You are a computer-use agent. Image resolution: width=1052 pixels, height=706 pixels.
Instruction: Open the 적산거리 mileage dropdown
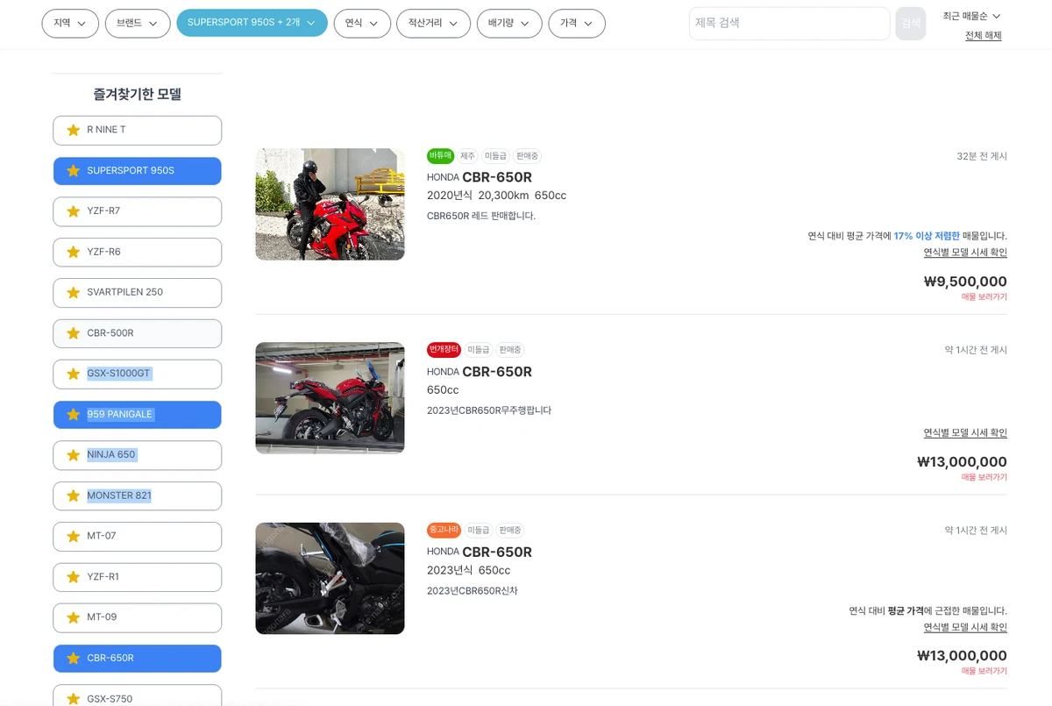click(433, 24)
